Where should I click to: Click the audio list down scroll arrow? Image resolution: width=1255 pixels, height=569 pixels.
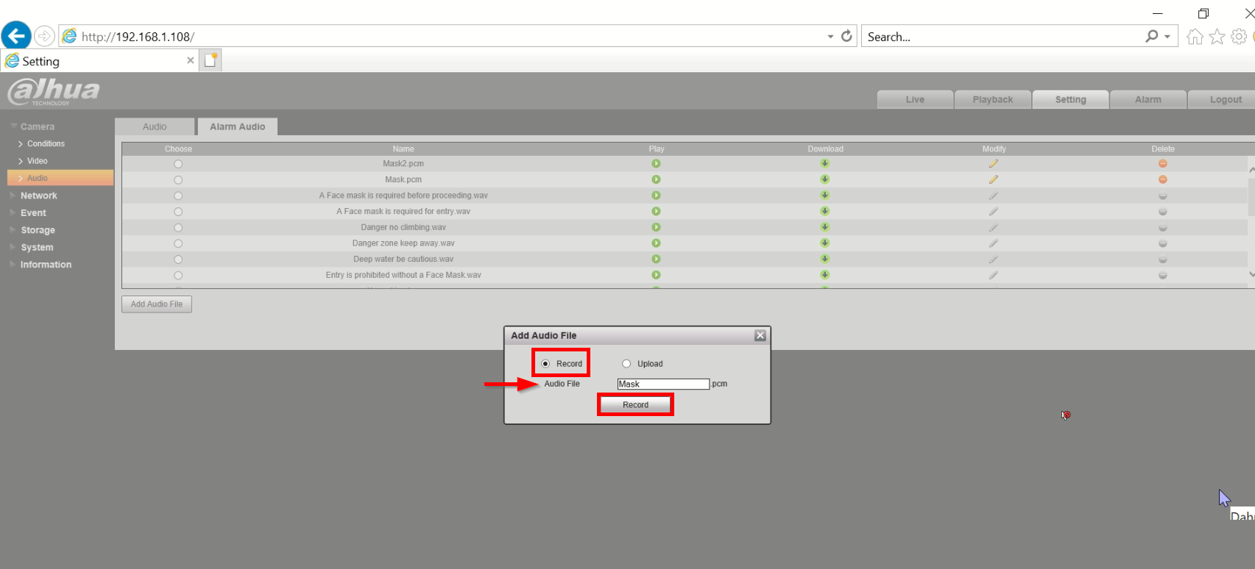pyautogui.click(x=1251, y=274)
